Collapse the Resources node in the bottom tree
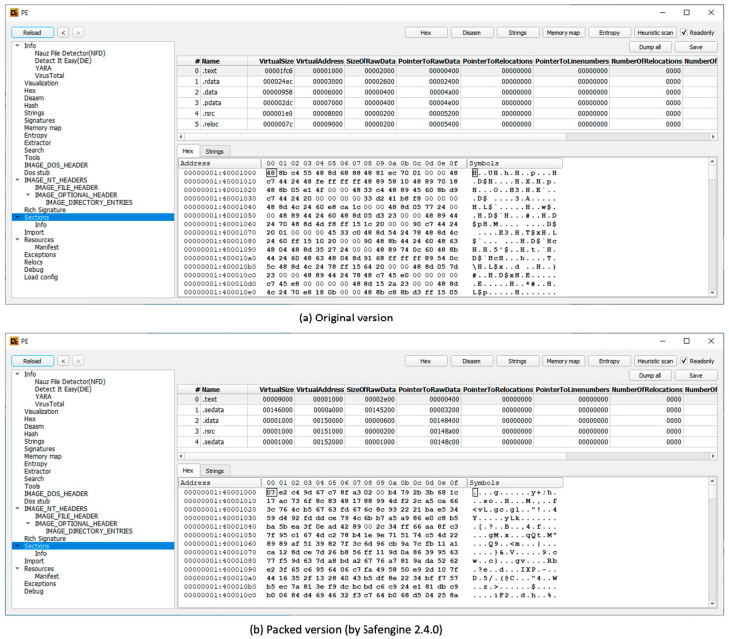The height and width of the screenshot is (639, 729). tap(17, 568)
